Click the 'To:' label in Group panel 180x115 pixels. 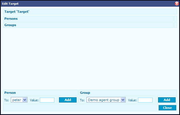82,100
